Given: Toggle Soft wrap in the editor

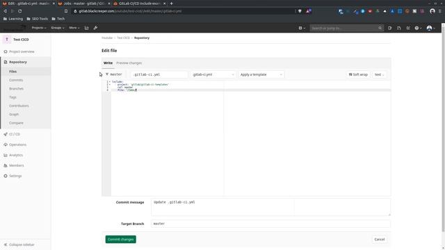Looking at the screenshot, I should (358, 74).
